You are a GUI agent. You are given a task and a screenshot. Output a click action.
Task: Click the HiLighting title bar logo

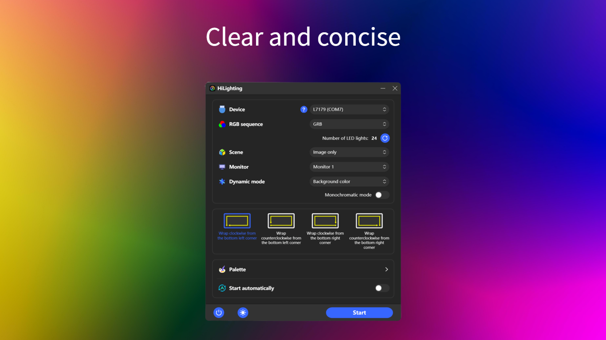pos(212,88)
